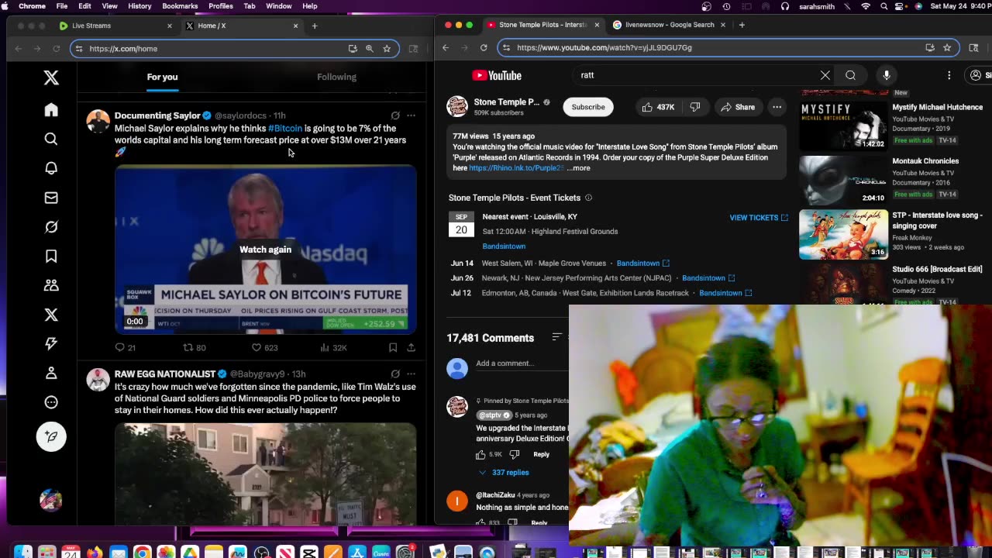This screenshot has width=992, height=558.
Task: Open the Rhino.lnk.to Purple link
Action: pyautogui.click(x=516, y=168)
